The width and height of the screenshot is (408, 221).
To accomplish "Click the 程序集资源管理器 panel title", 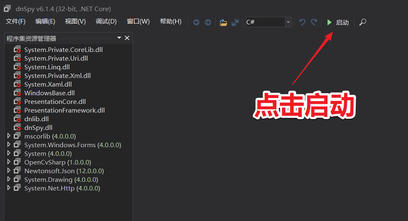I will point(31,38).
